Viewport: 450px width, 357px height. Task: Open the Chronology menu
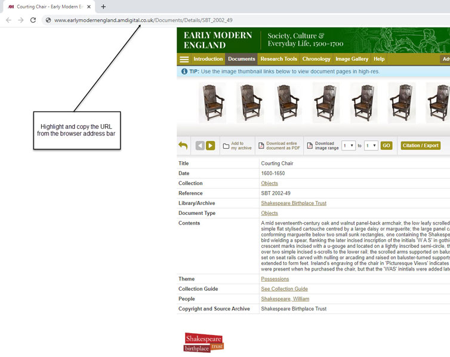click(x=316, y=59)
